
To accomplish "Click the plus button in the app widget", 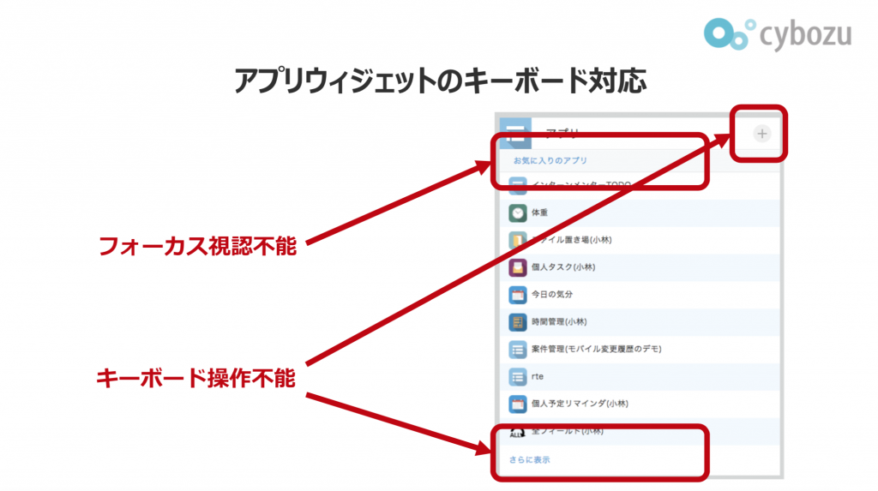I will 761,134.
